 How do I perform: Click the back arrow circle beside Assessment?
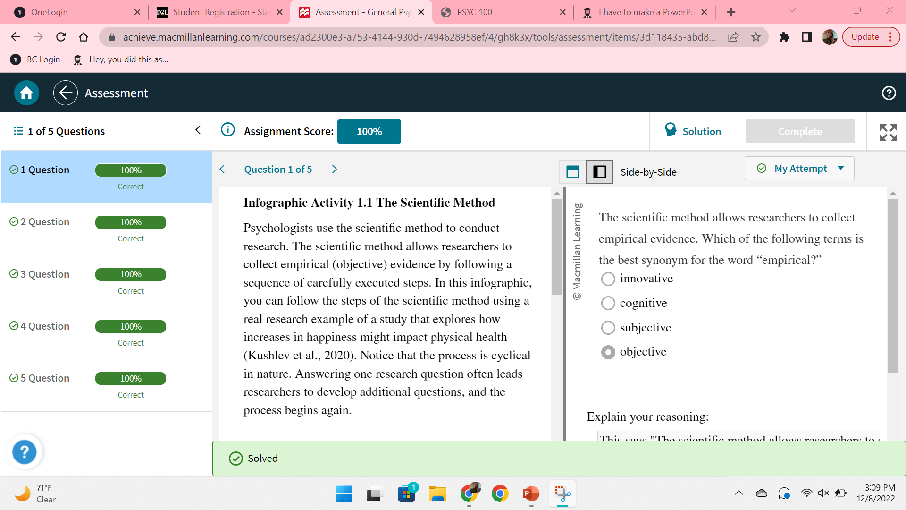(65, 93)
